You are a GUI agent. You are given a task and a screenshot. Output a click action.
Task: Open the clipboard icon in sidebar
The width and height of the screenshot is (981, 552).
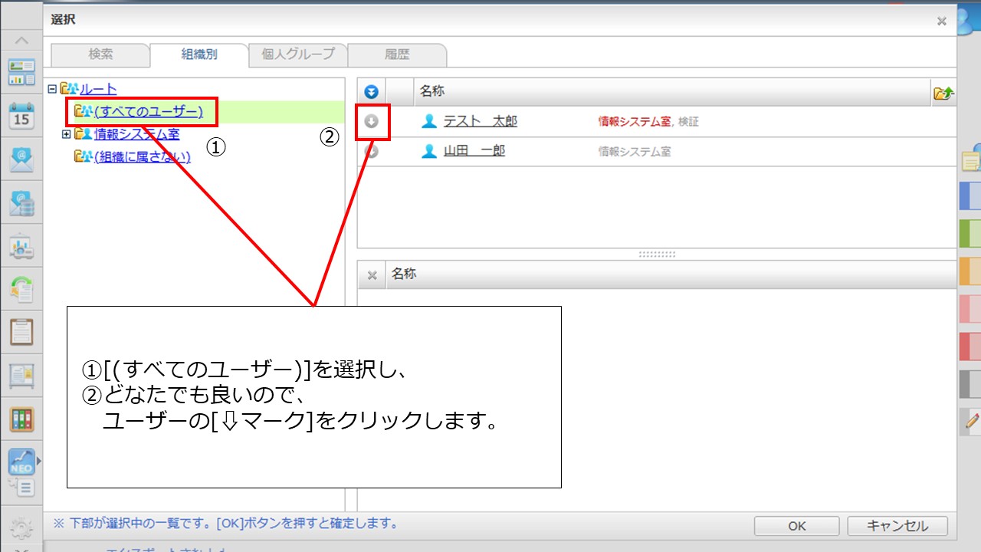click(x=21, y=333)
